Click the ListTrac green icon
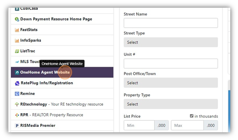This screenshot has height=140, width=238. tap(17, 51)
